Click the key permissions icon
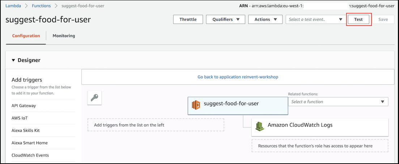Screen dimensions: 399x164 [94, 98]
